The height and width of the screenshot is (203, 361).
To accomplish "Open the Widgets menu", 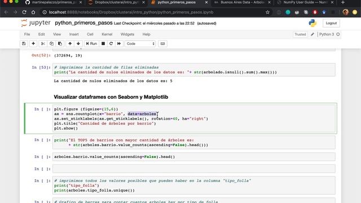I will 127,34.
